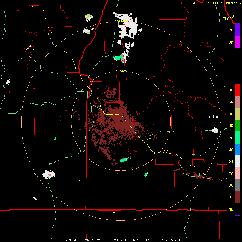Click the black ND legend swatch
This screenshot has width=242, height=242.
pyautogui.click(x=237, y=209)
